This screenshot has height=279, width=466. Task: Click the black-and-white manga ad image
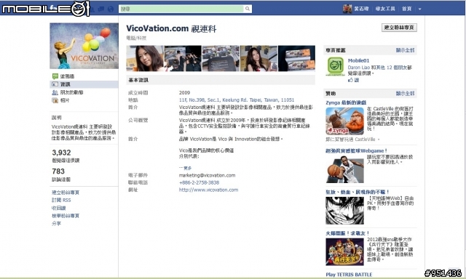pos(344,211)
